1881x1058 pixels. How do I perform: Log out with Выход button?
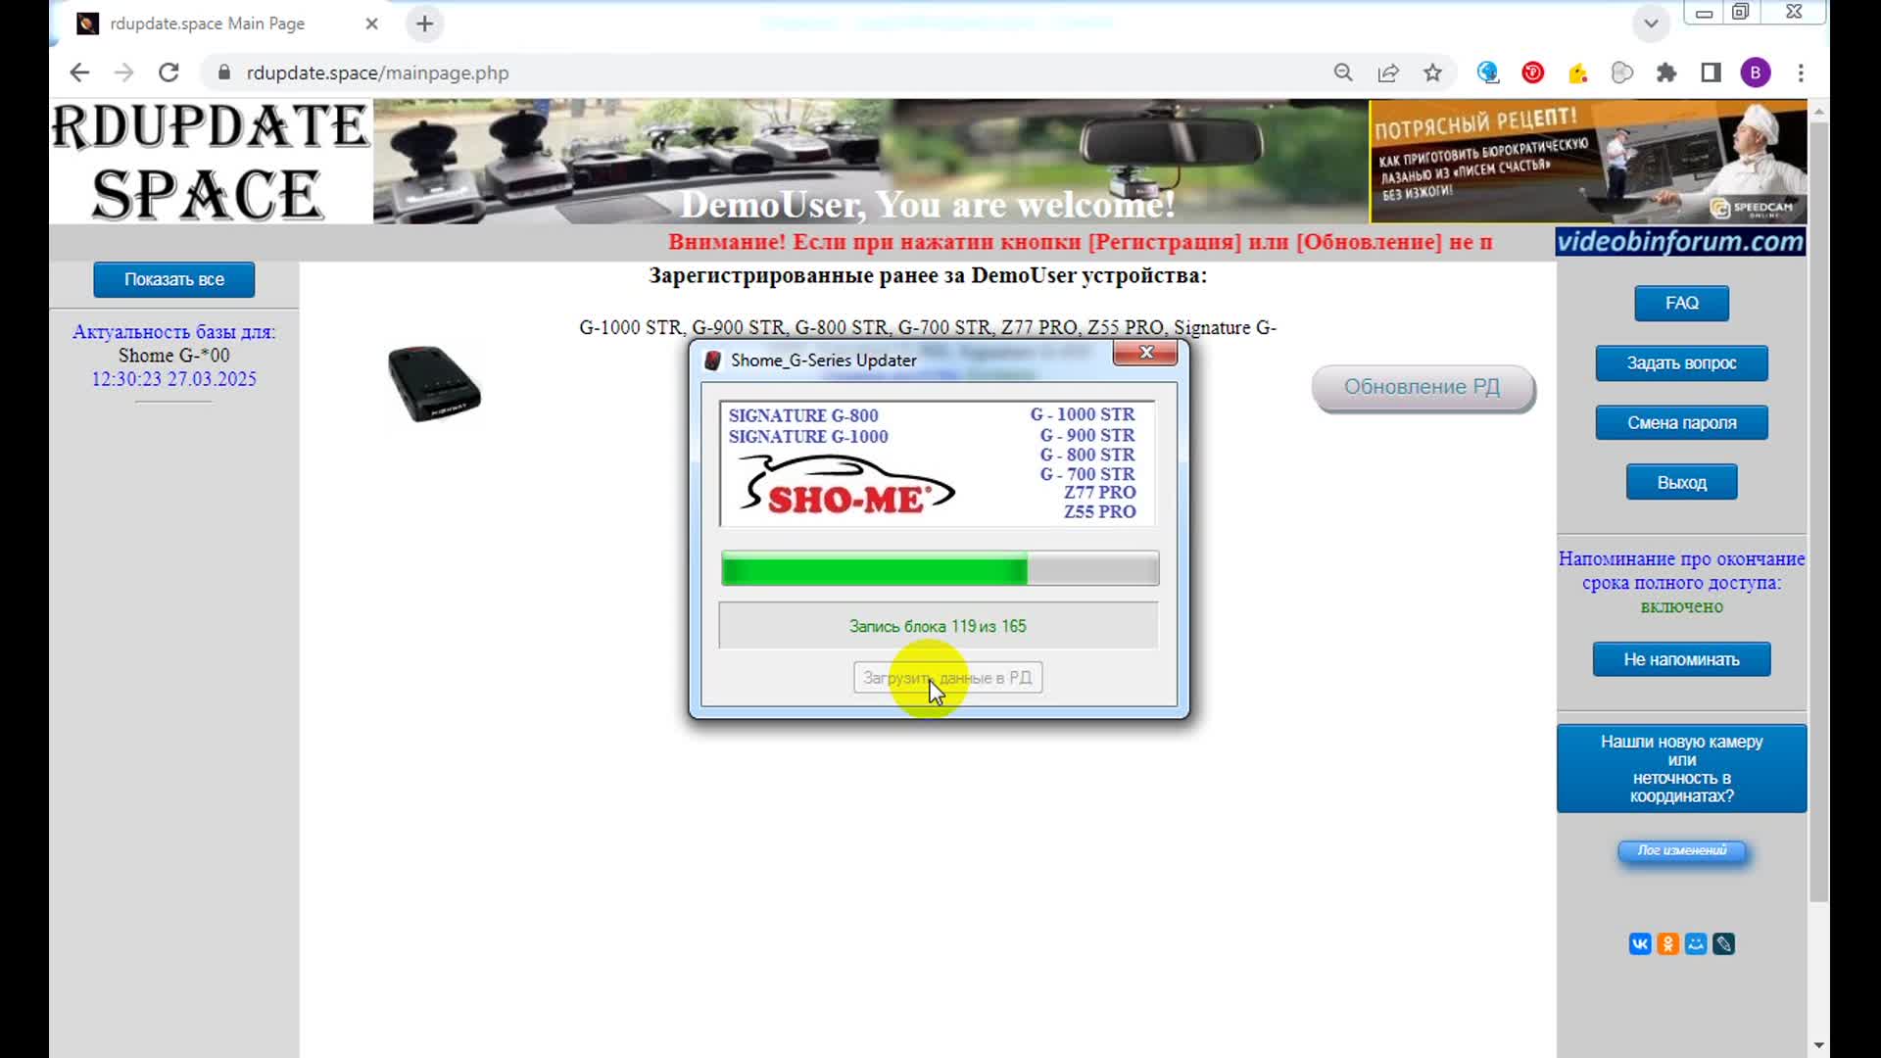tap(1681, 482)
